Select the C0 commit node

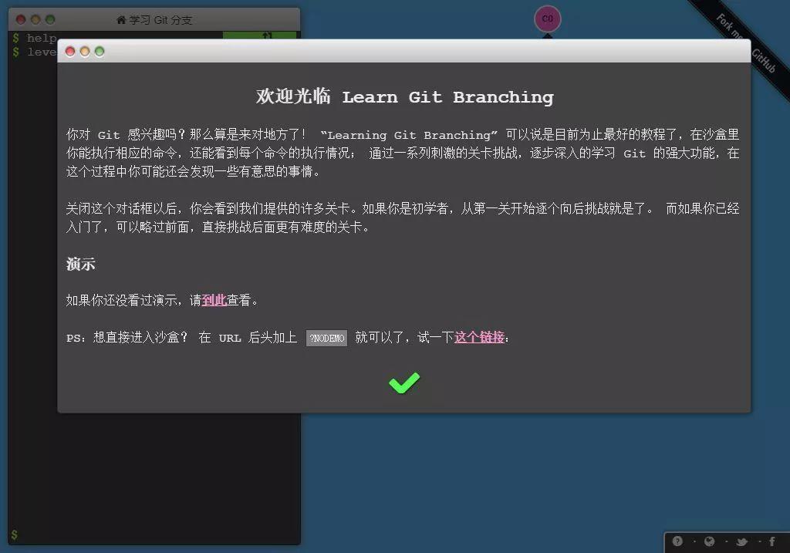(x=547, y=19)
